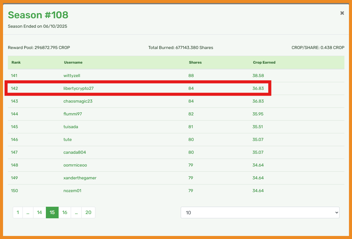
Task: Sort by Shares column header
Action: click(195, 62)
